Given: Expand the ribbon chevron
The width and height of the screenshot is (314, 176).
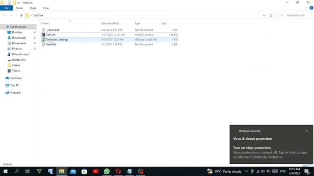Looking at the screenshot, I should pyautogui.click(x=306, y=8).
